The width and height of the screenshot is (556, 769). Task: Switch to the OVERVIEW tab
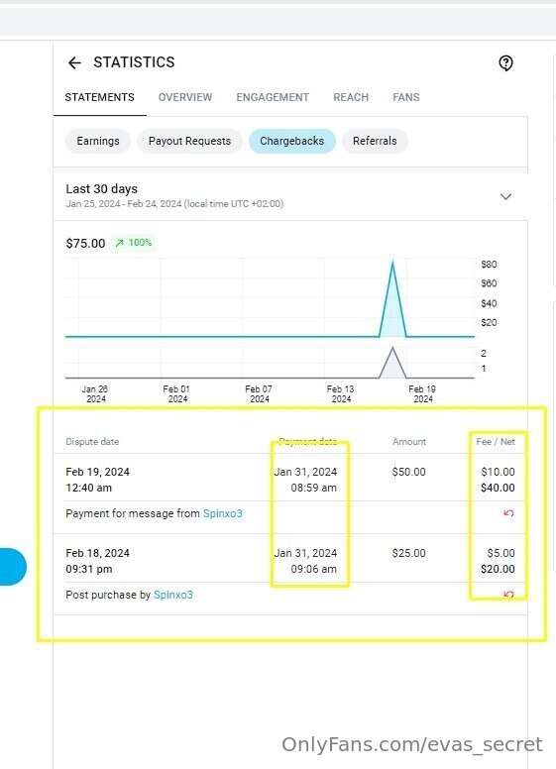pyautogui.click(x=185, y=97)
